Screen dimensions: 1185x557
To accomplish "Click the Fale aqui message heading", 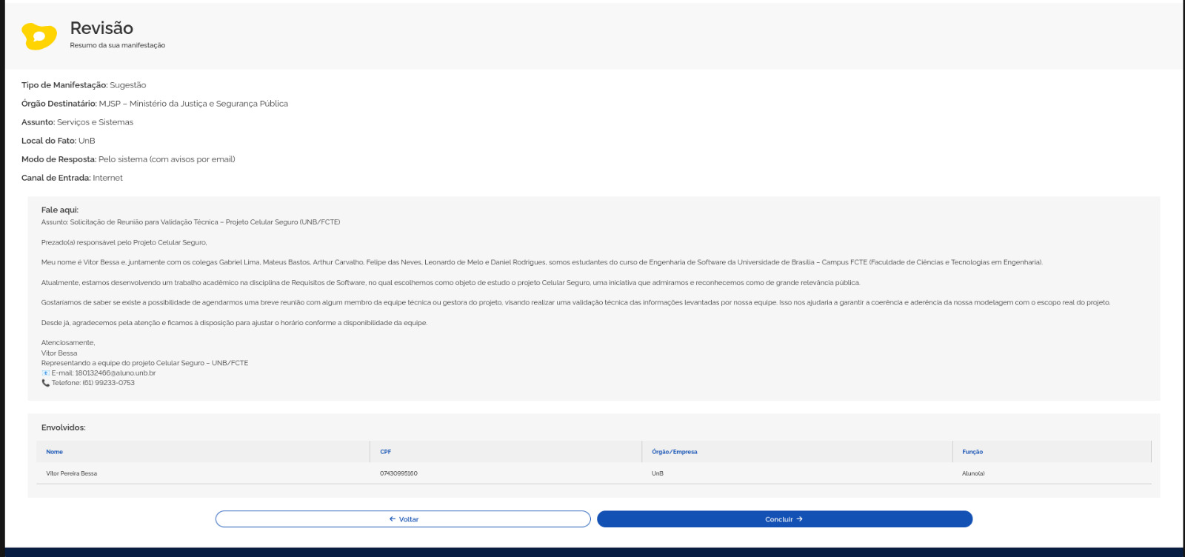I will (60, 210).
